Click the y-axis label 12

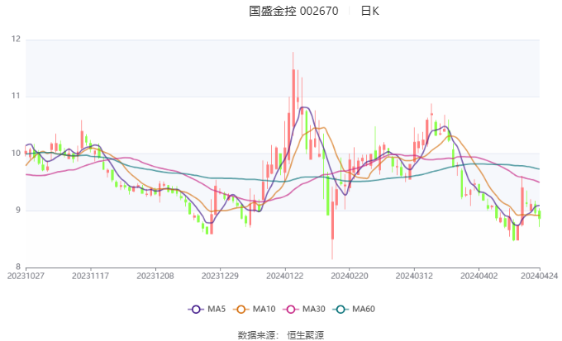pos(16,39)
